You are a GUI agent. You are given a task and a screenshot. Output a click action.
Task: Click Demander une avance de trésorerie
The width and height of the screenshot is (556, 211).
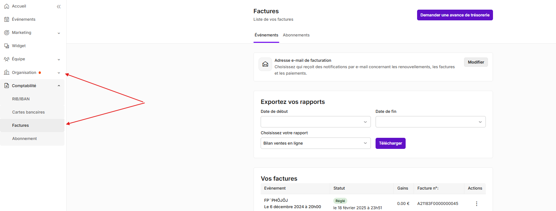tap(455, 15)
